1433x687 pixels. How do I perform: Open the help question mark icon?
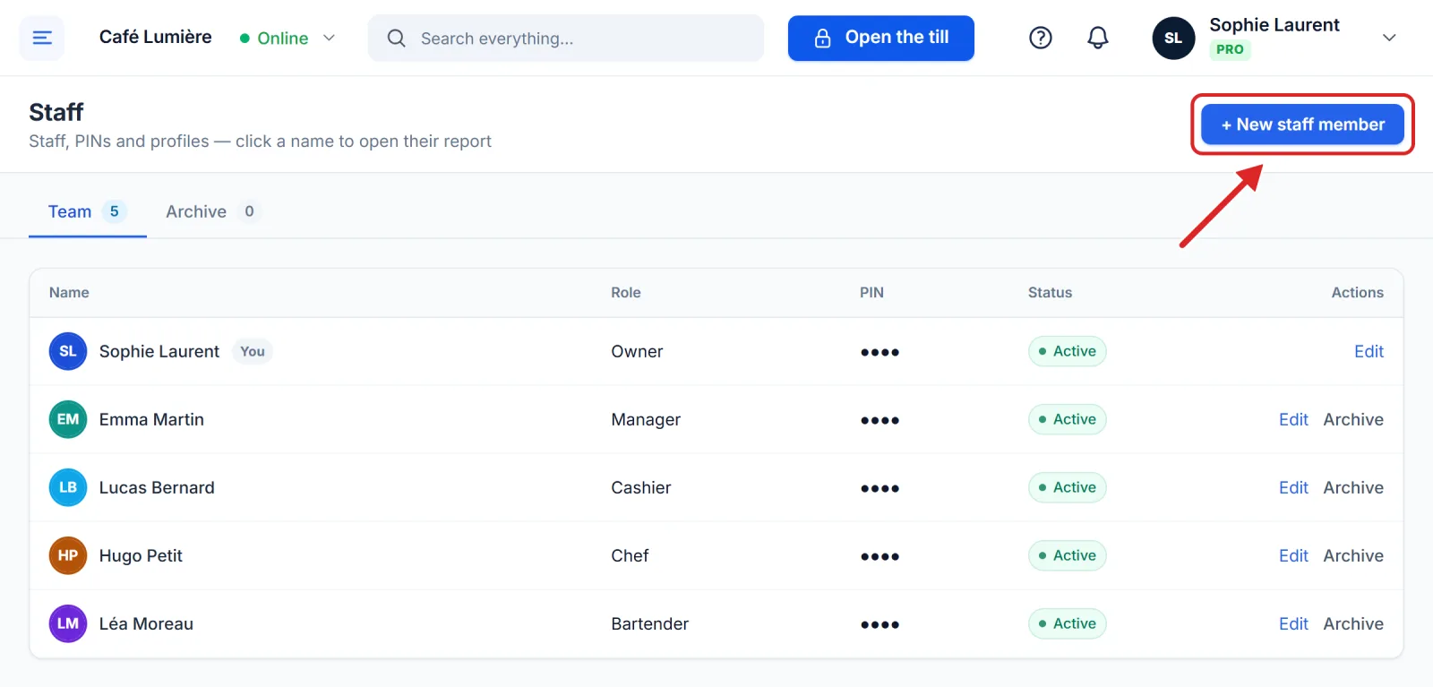click(x=1041, y=38)
